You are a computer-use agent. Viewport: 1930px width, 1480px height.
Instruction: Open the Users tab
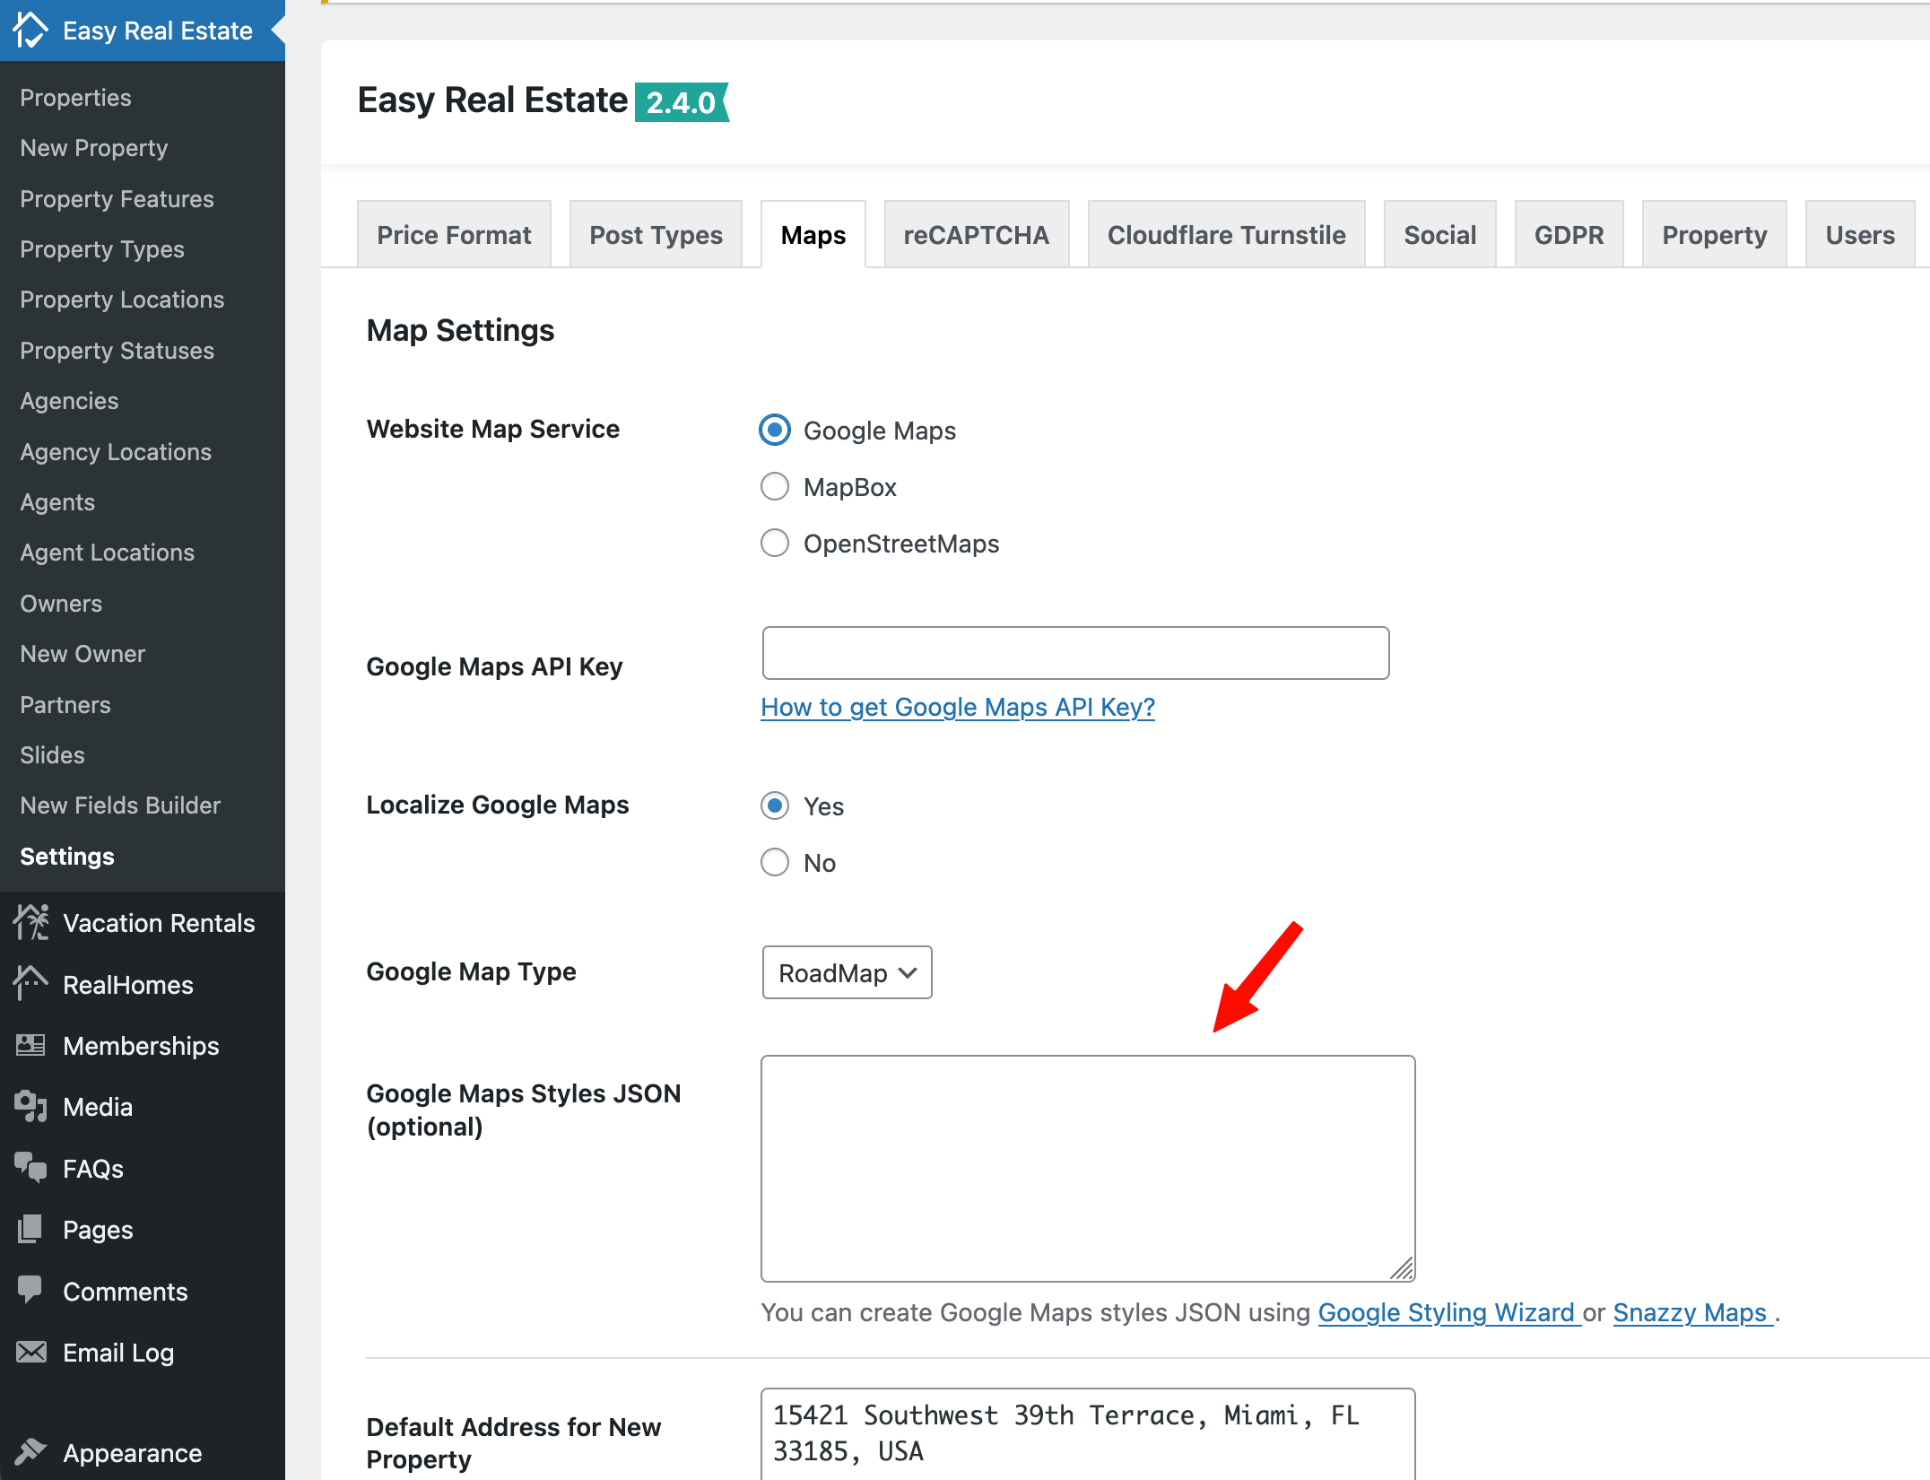click(1861, 234)
